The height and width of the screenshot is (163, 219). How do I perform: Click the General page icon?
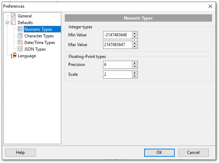tap(14, 16)
